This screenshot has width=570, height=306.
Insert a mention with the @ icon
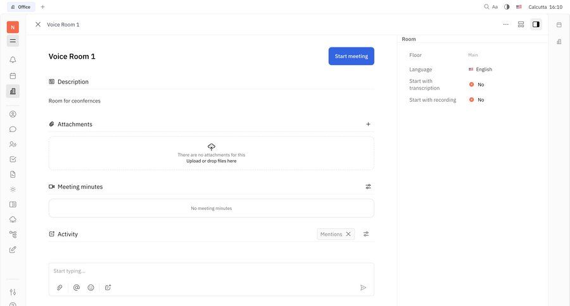(77, 288)
